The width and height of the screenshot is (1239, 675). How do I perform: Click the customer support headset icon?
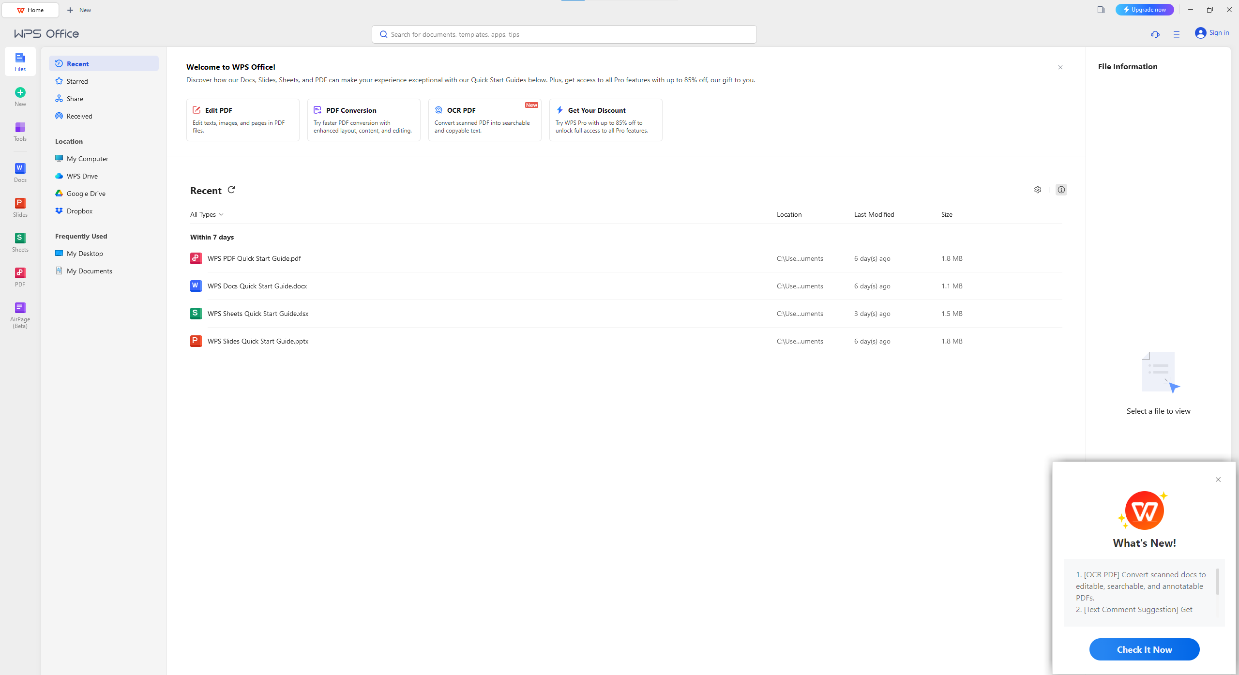pos(1155,34)
